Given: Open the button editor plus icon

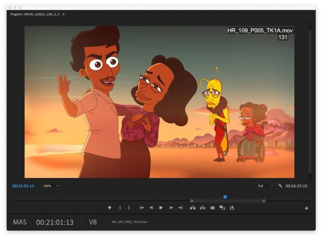Looking at the screenshot, I should pos(306,208).
